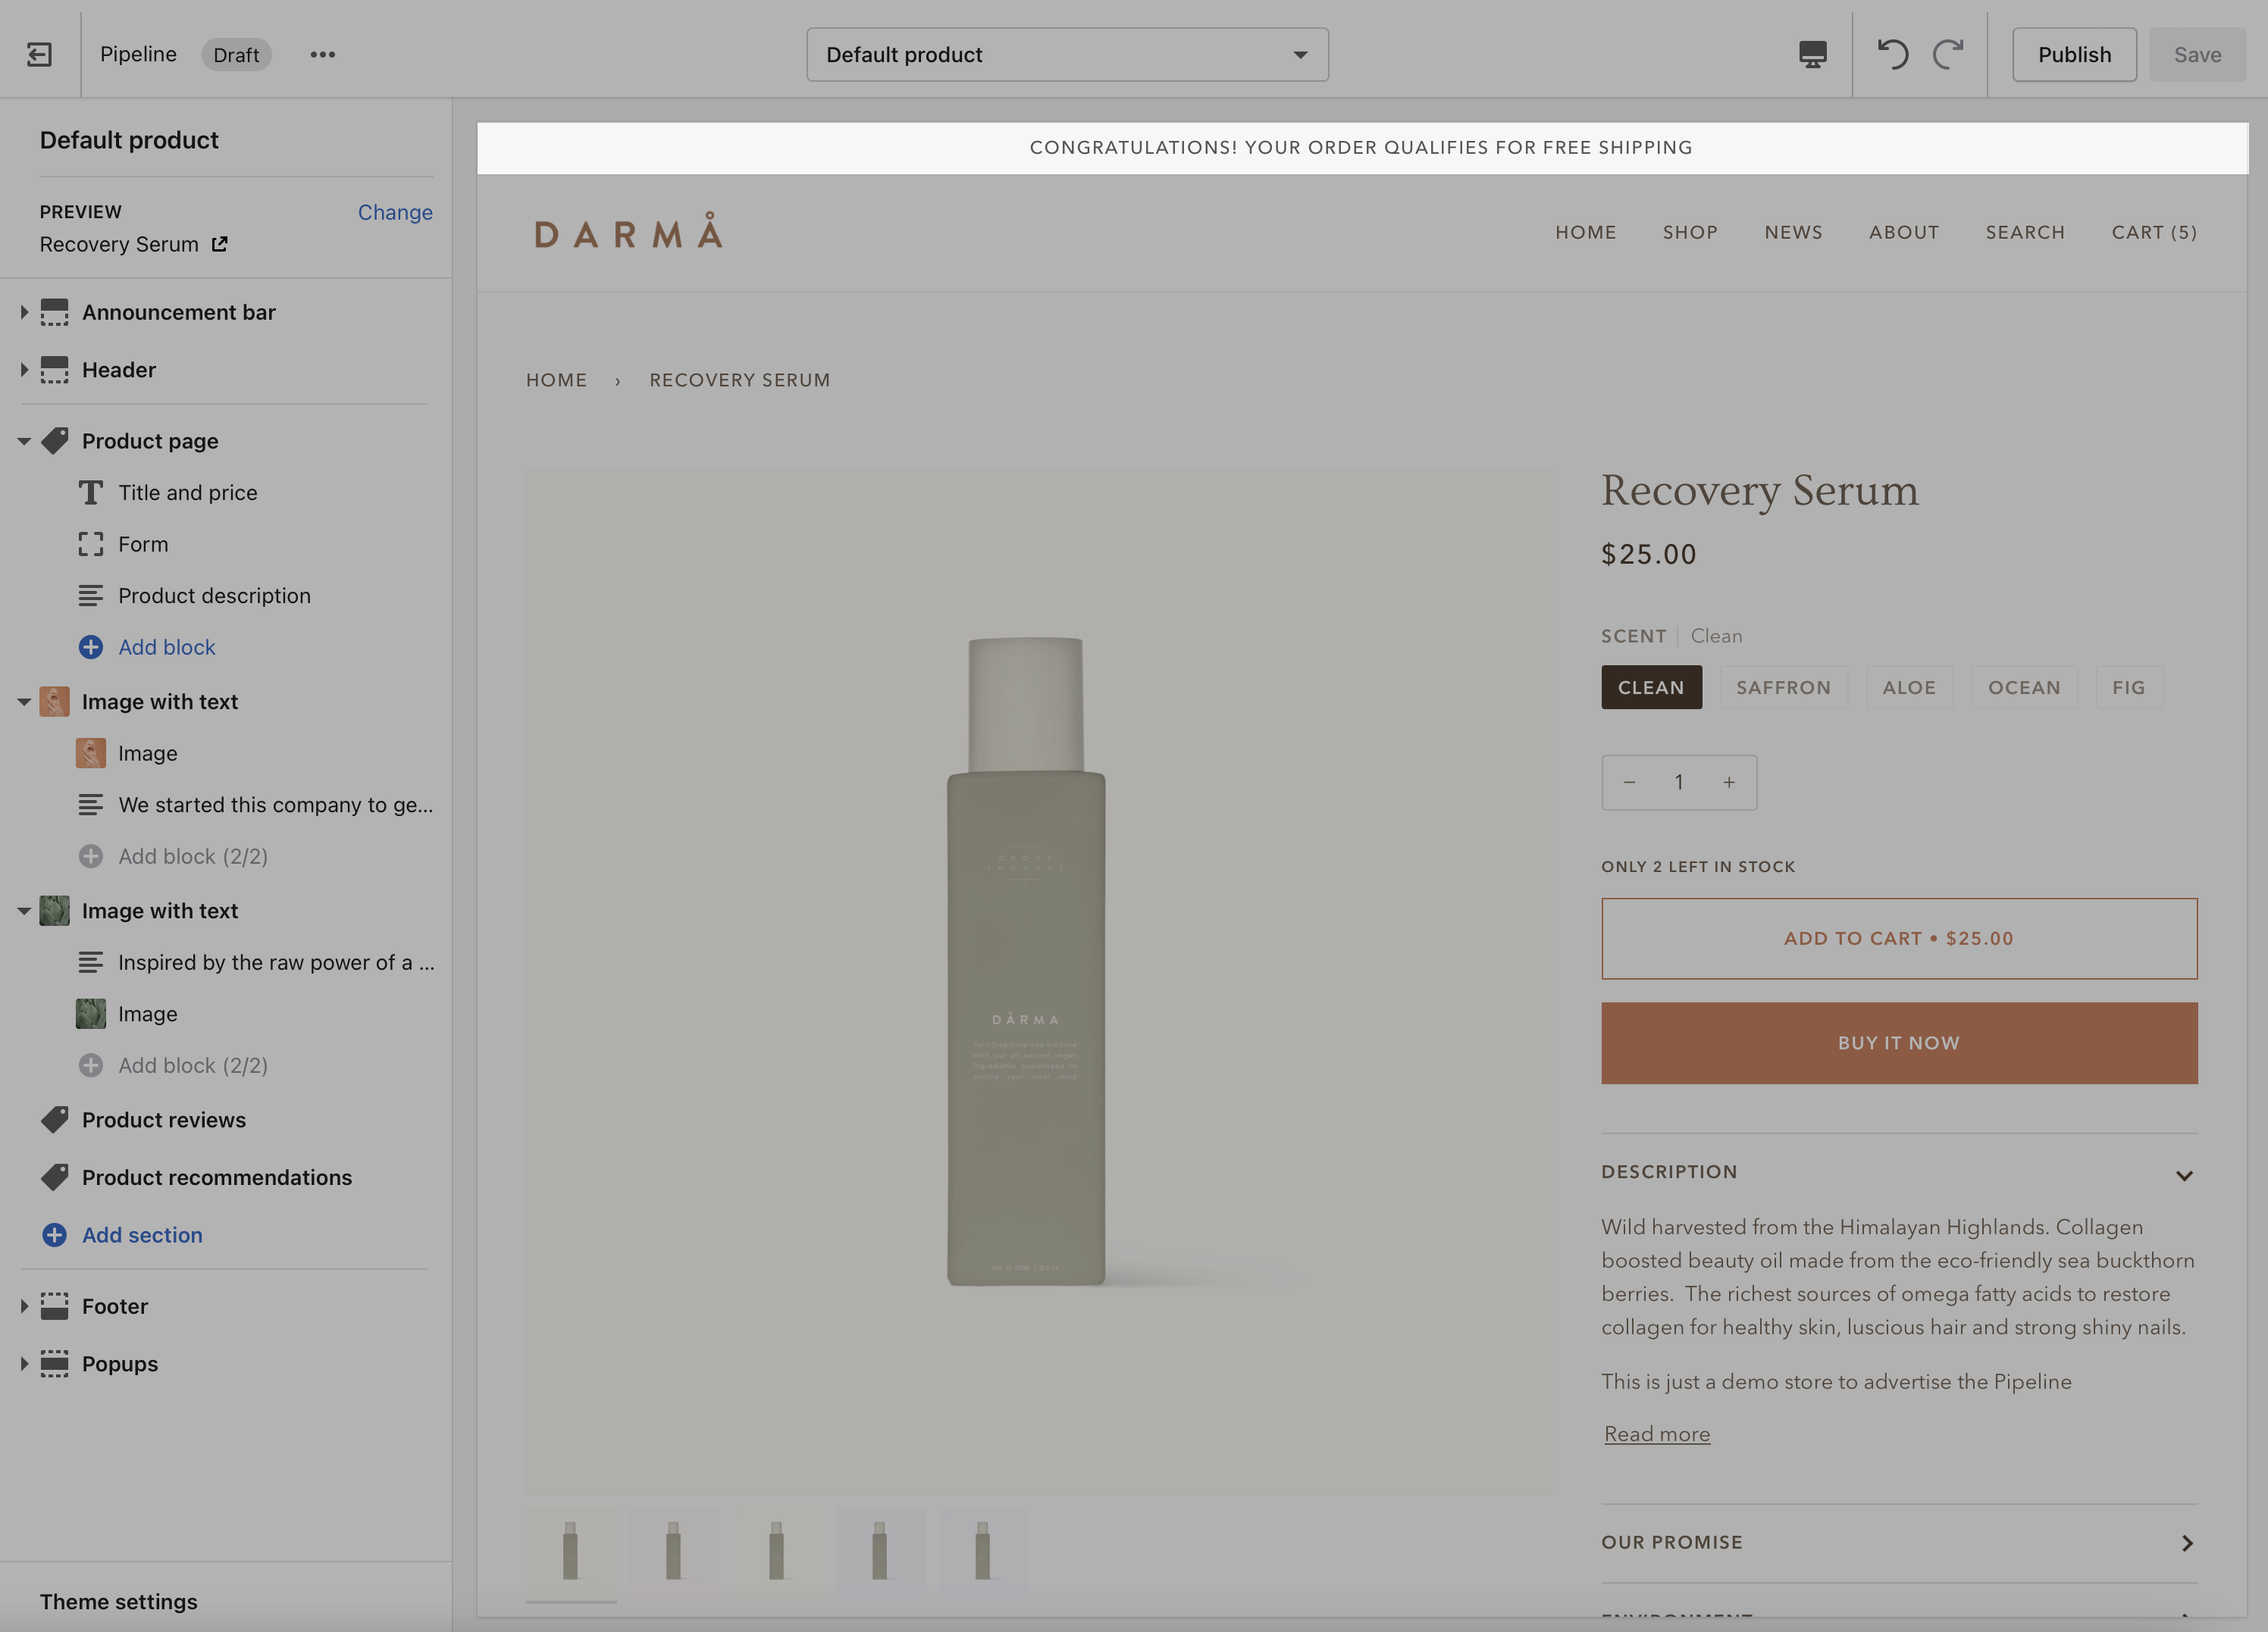
Task: Click the exit editor back icon
Action: [x=39, y=54]
